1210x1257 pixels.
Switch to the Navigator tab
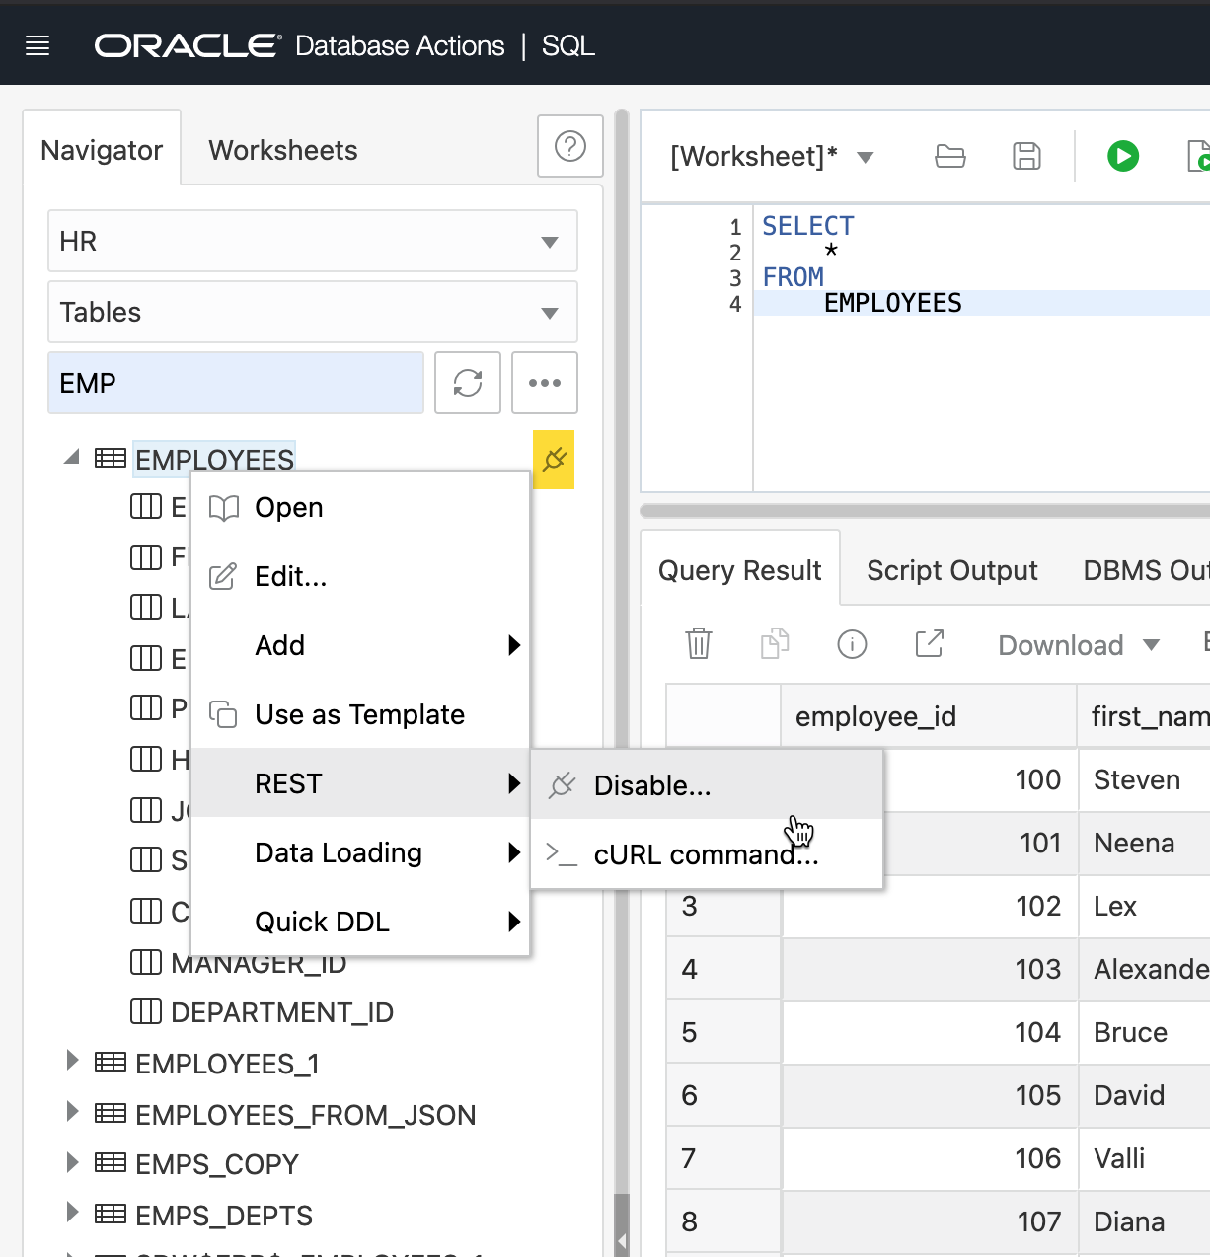pos(102,150)
